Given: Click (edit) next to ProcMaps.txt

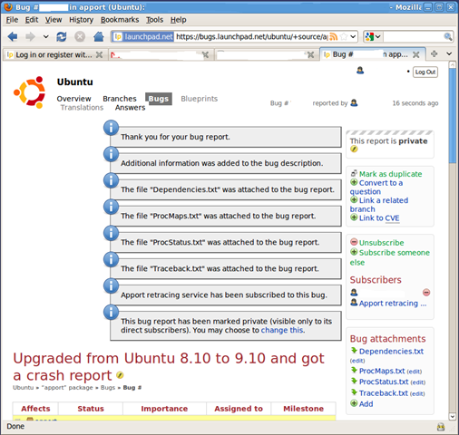Looking at the screenshot, I should 415,372.
